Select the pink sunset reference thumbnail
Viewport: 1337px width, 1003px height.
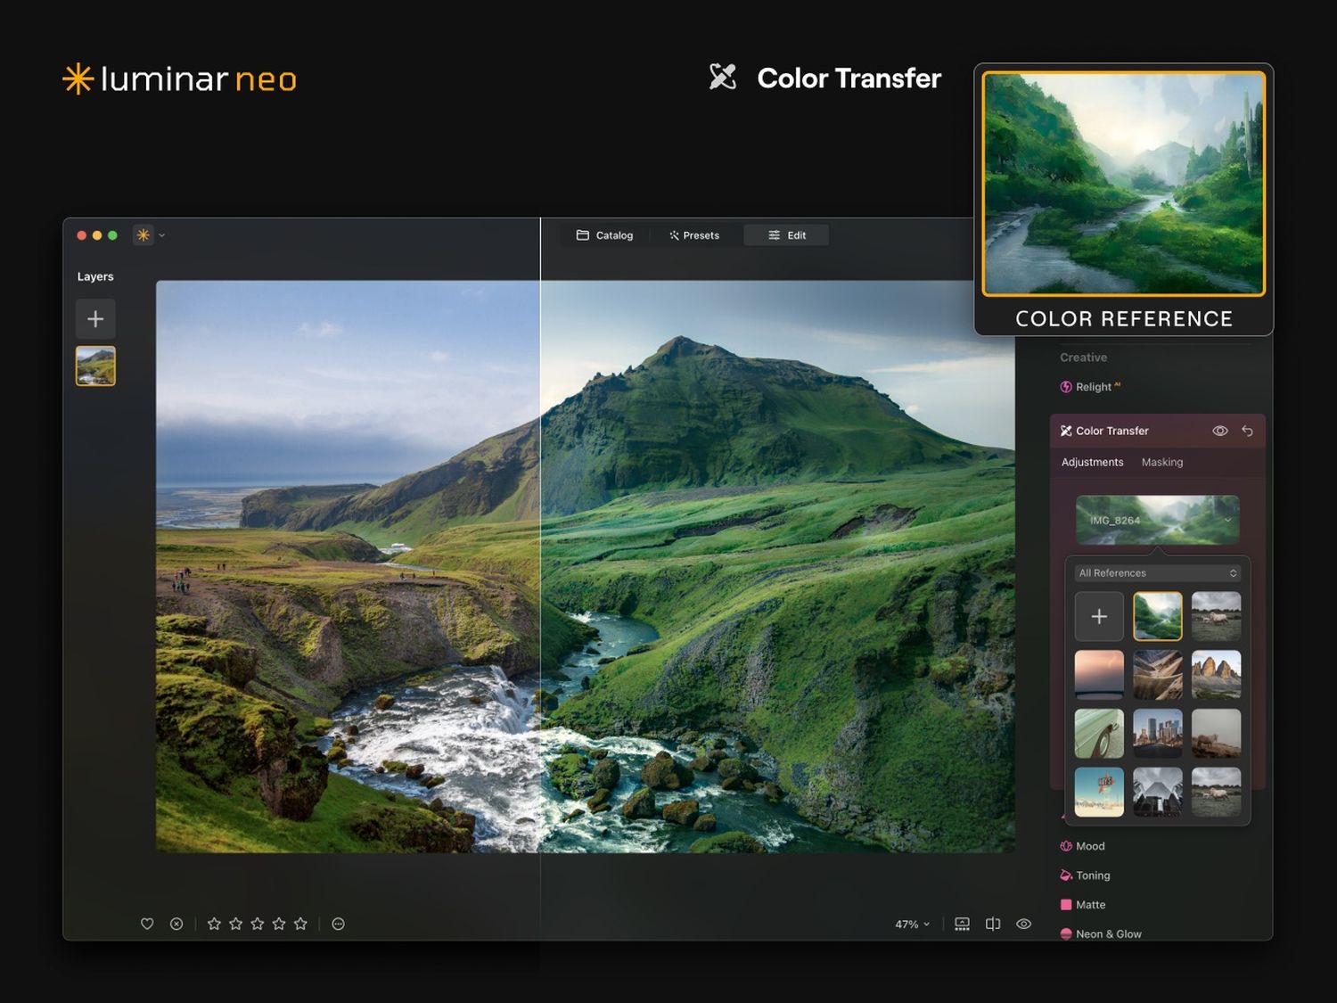[x=1099, y=675]
